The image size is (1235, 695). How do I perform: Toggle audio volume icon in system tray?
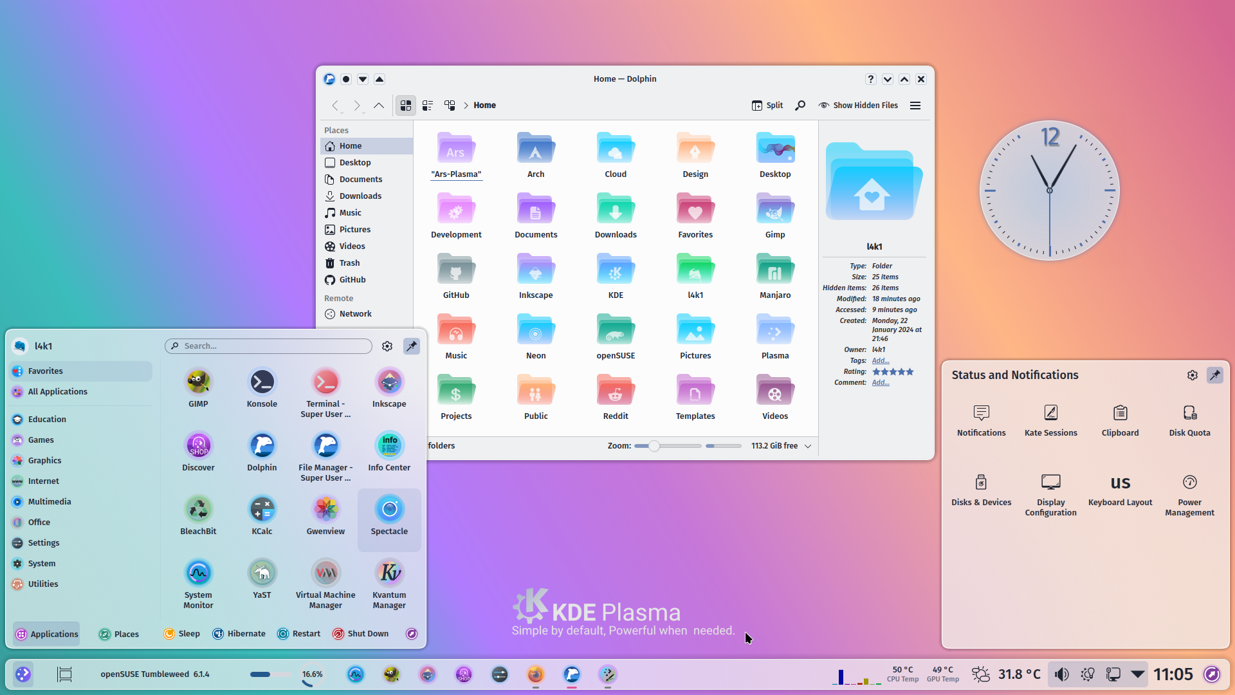[x=1061, y=674]
